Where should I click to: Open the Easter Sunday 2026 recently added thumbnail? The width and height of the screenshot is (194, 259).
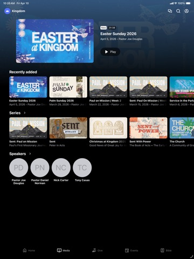28,87
